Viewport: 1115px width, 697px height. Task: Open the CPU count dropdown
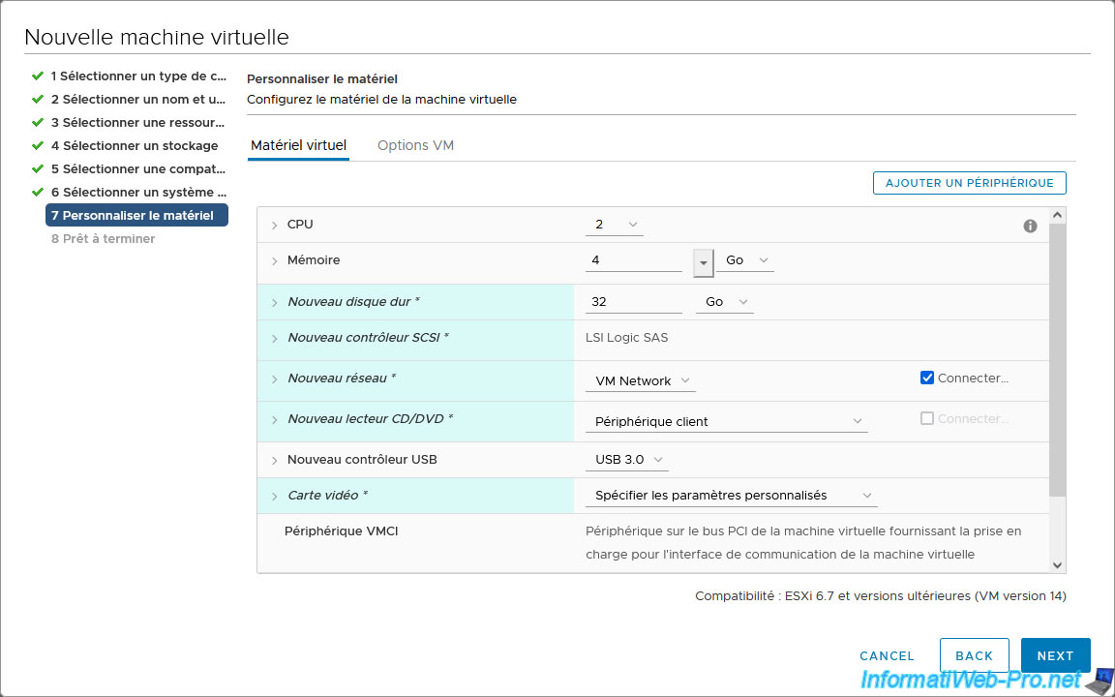(614, 225)
